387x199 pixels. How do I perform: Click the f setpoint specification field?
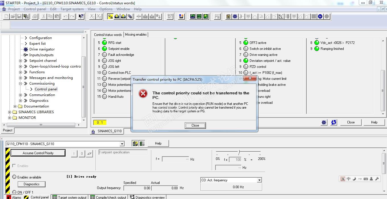point(123,152)
